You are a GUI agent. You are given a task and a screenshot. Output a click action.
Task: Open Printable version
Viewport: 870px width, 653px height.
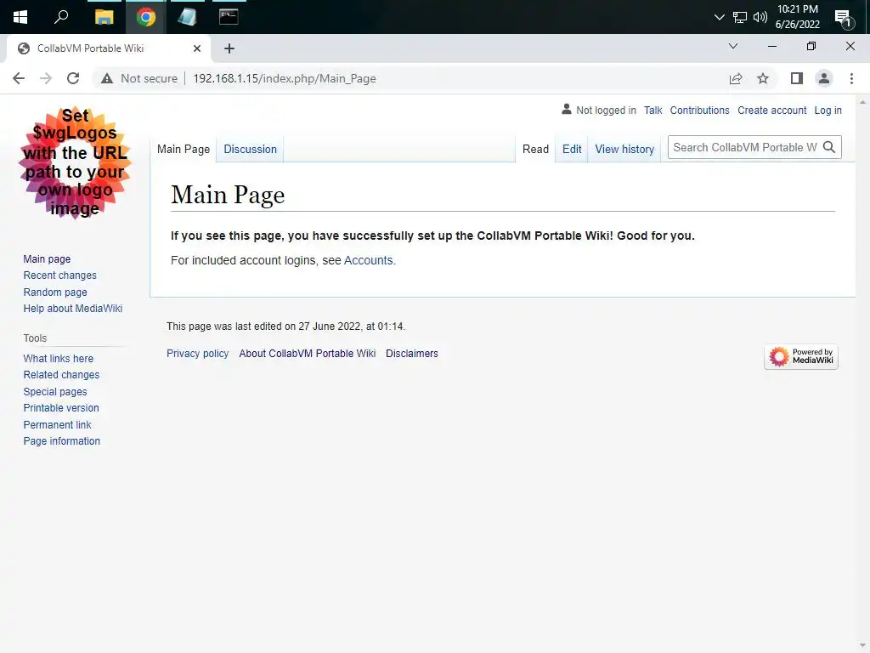61,407
